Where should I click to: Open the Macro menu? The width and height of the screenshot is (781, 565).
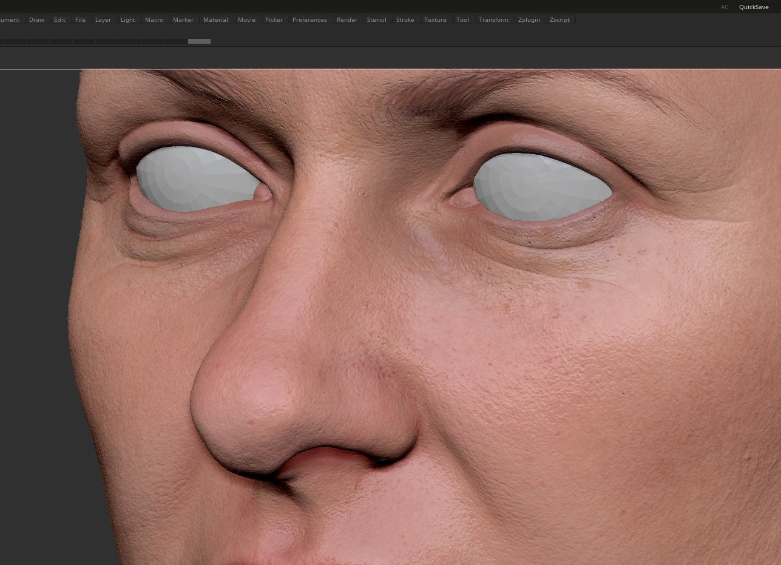pyautogui.click(x=154, y=20)
